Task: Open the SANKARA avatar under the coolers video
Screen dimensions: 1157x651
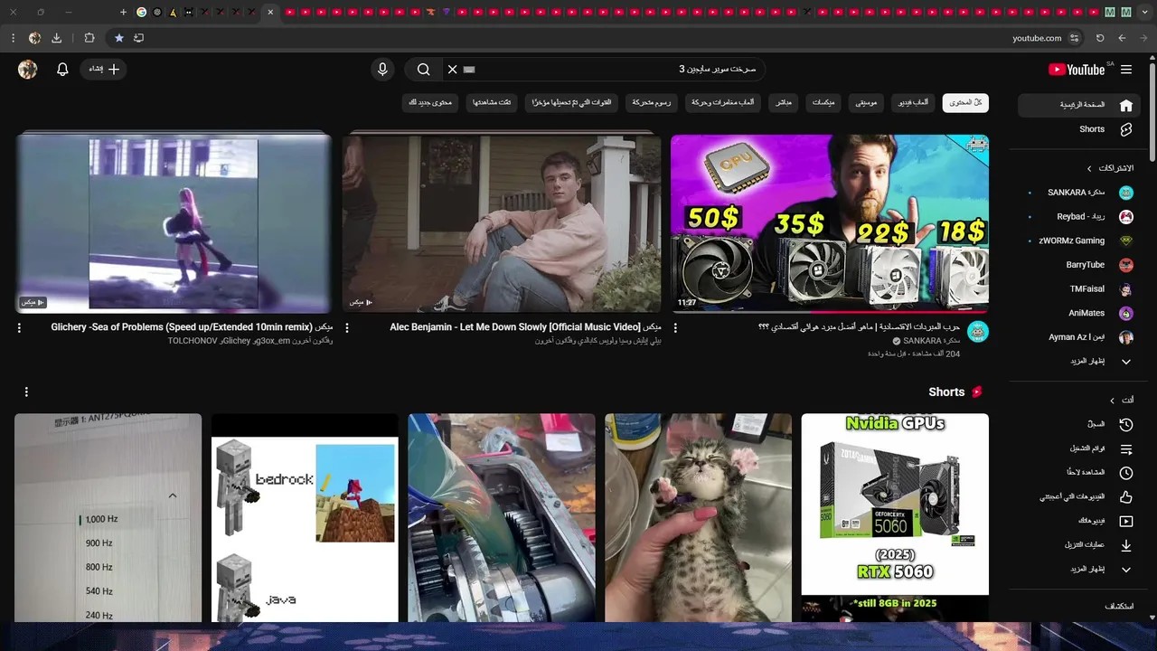Action: (x=978, y=332)
